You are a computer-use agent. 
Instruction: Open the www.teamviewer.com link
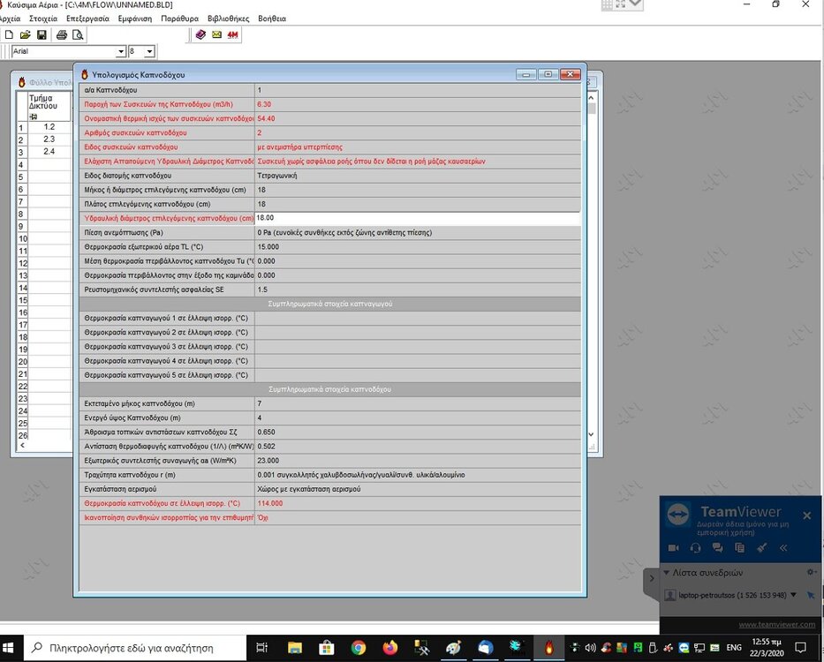(x=776, y=625)
